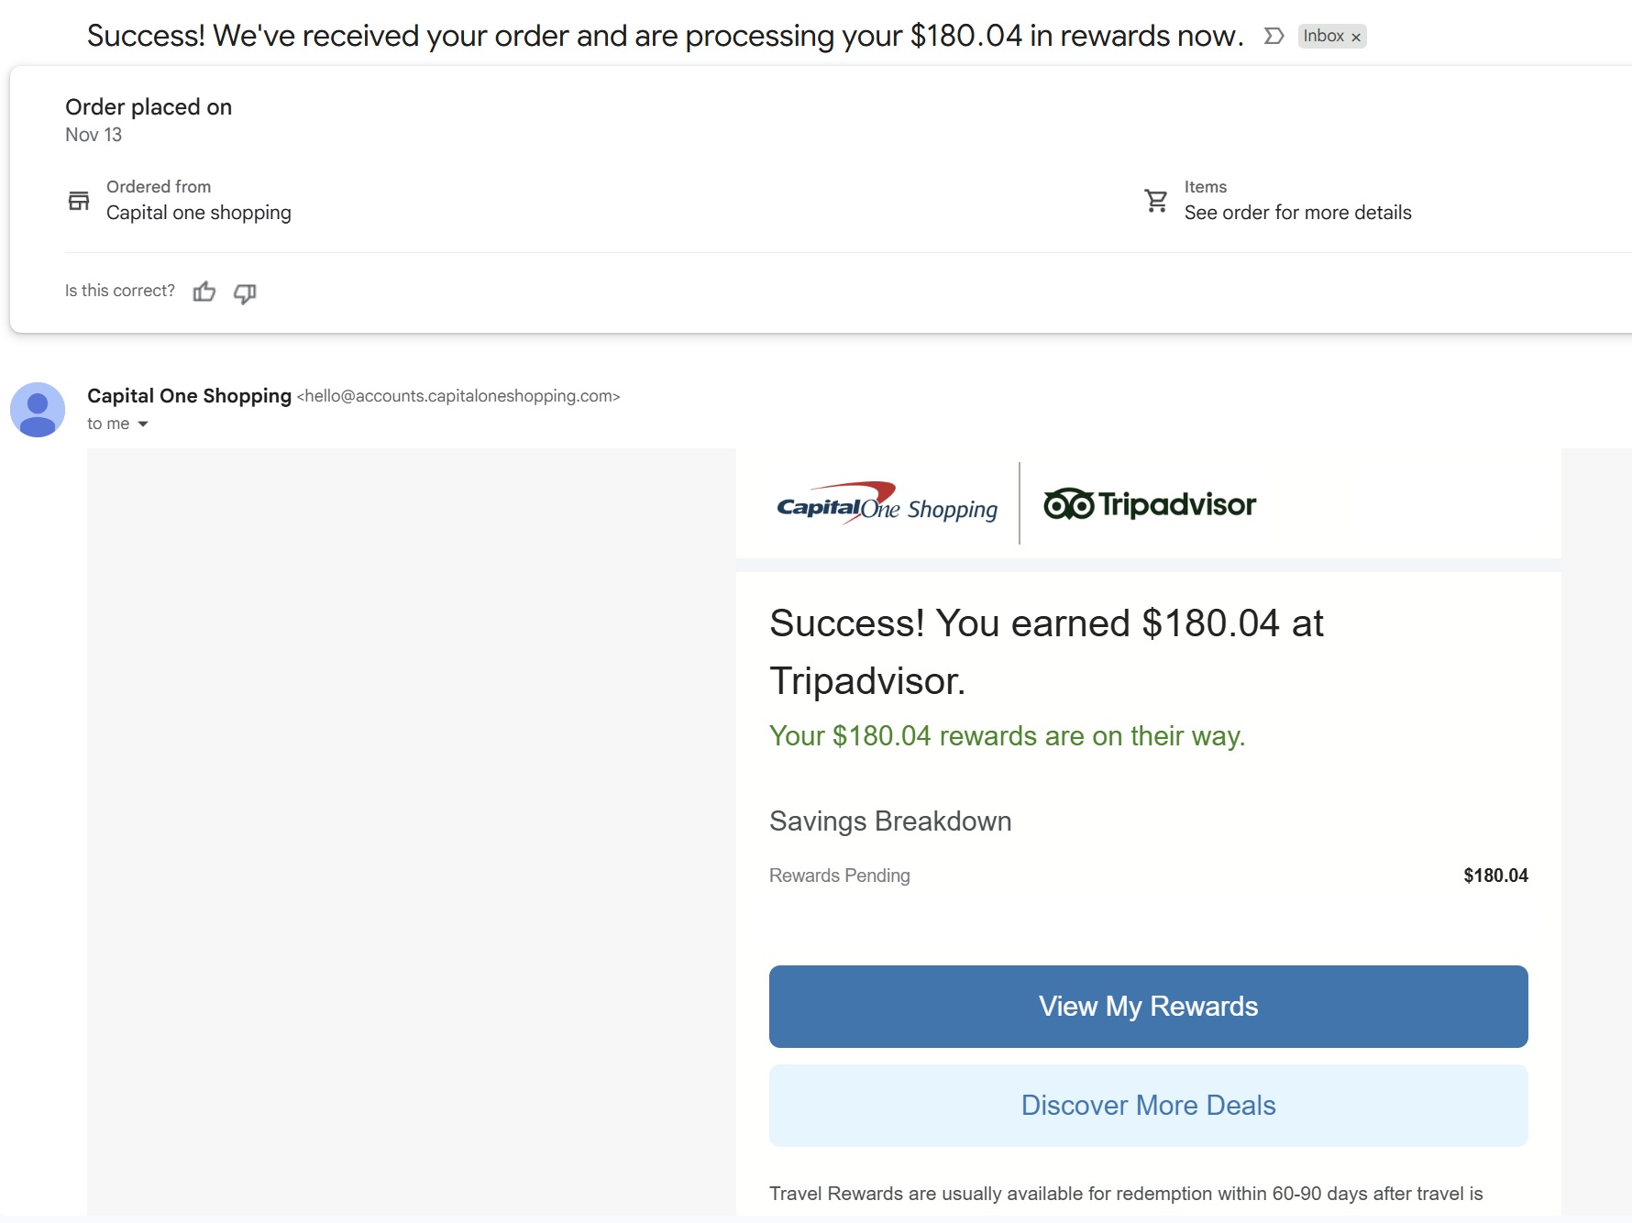Click the storefront icon beside Ordered from
Screen dimensions: 1632x1223
tap(79, 200)
